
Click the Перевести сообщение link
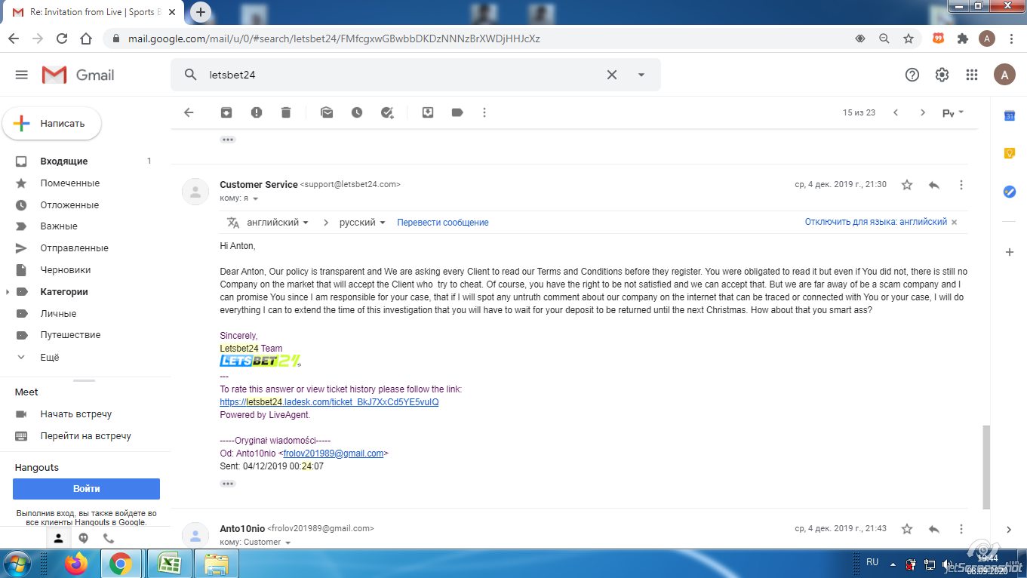click(x=443, y=223)
